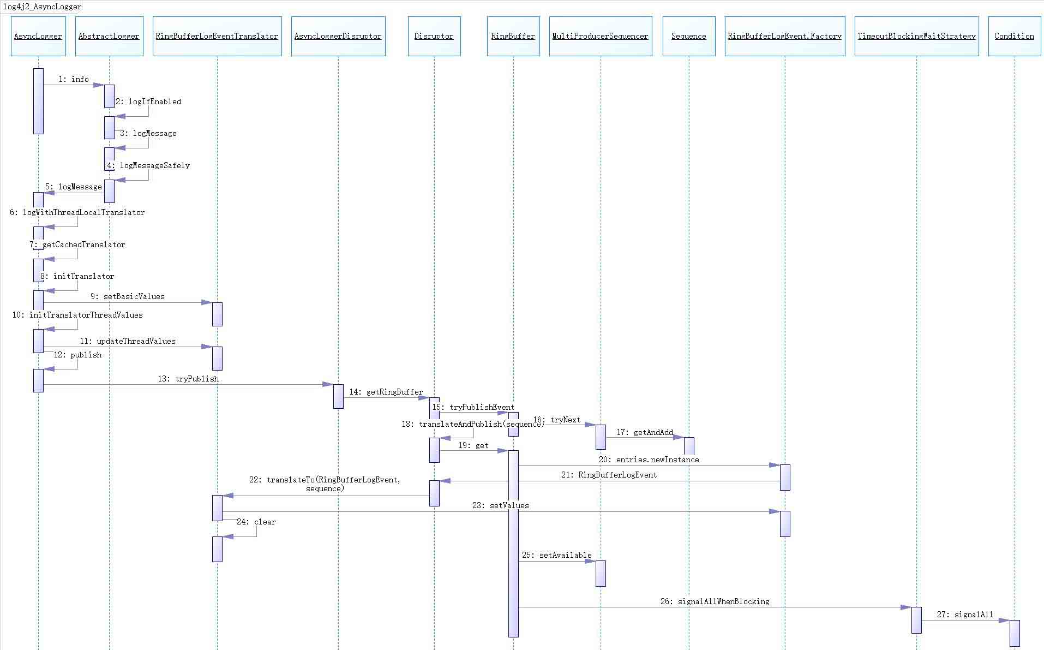The image size is (1044, 650).
Task: Select the Condition activation bar at signalAll
Action: click(x=1015, y=633)
